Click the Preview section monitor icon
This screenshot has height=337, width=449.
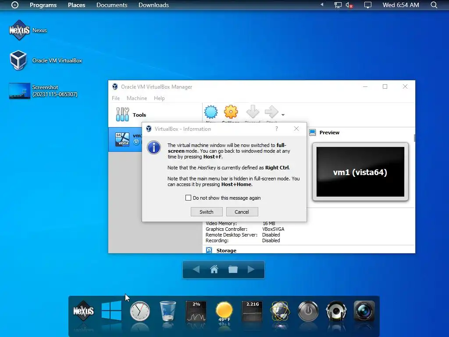coord(312,133)
